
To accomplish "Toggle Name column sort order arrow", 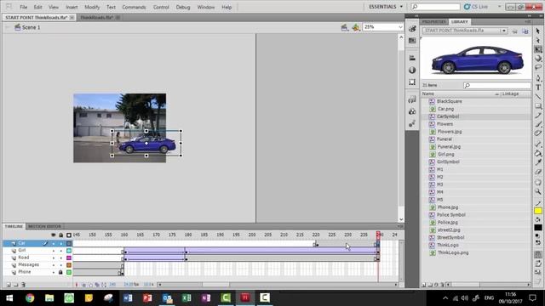I will tap(496, 94).
